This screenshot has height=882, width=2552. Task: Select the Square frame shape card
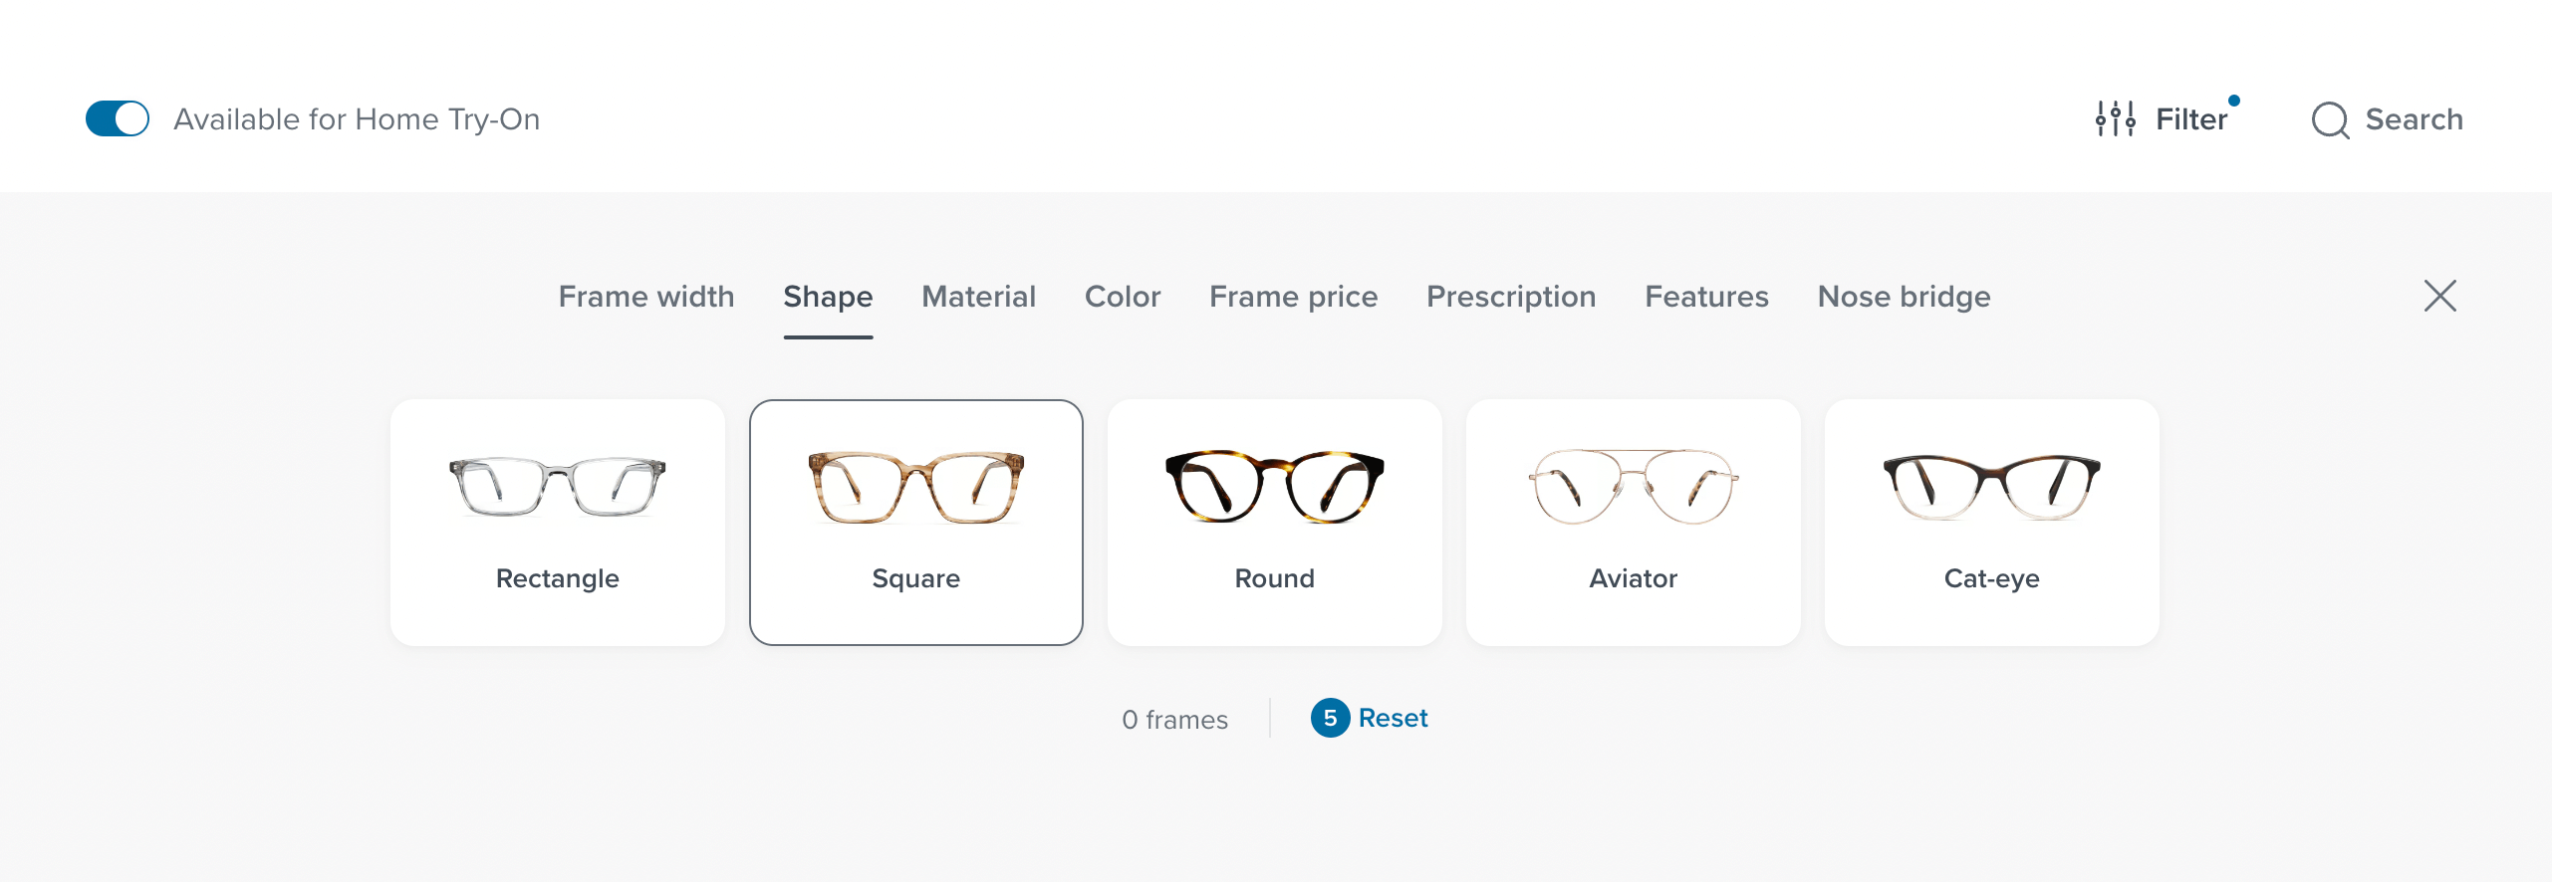915,523
